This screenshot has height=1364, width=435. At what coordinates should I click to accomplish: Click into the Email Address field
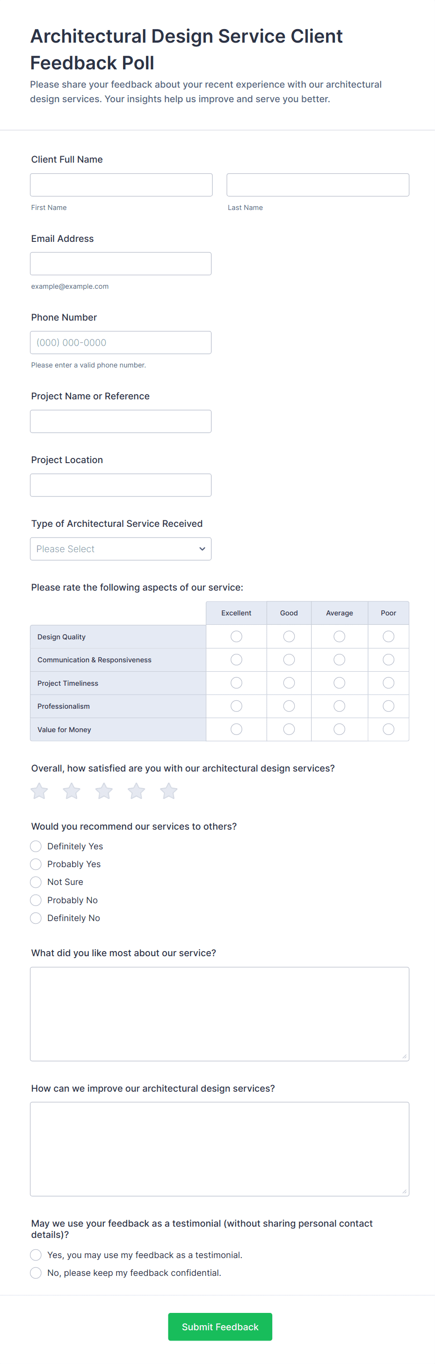point(121,264)
